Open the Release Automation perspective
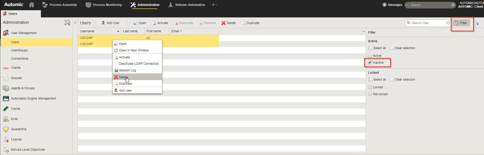Screen dimensions: 484x155 tap(187, 5)
